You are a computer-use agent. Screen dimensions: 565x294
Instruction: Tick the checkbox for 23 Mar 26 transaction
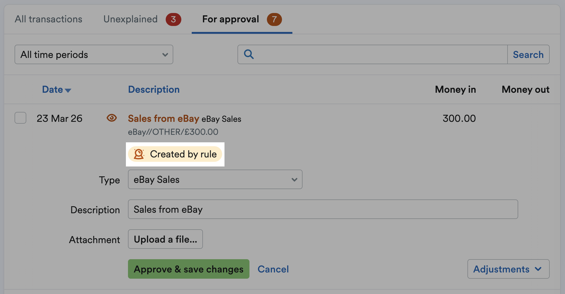[20, 118]
